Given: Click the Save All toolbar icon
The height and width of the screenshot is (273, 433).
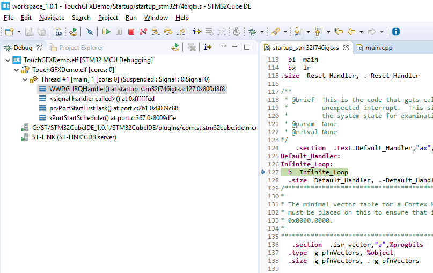Looking at the screenshot, I should tap(42, 32).
